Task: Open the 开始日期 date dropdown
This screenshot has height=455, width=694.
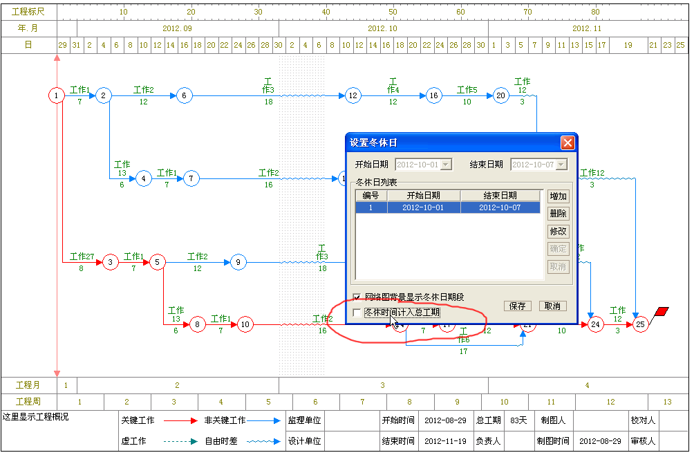Action: tap(446, 165)
